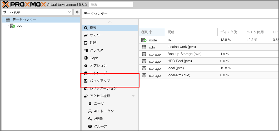Collapse the アクセス権限 submenu arrow
Screen dimensions: 279x131
[x=133, y=96]
